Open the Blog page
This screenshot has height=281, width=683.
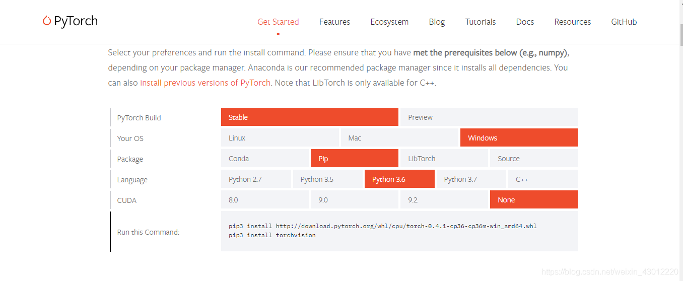437,22
